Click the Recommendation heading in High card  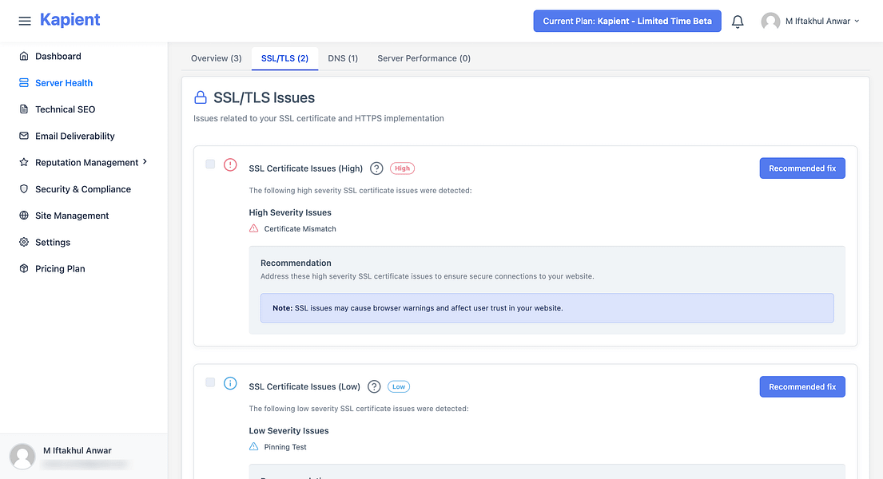pos(296,263)
